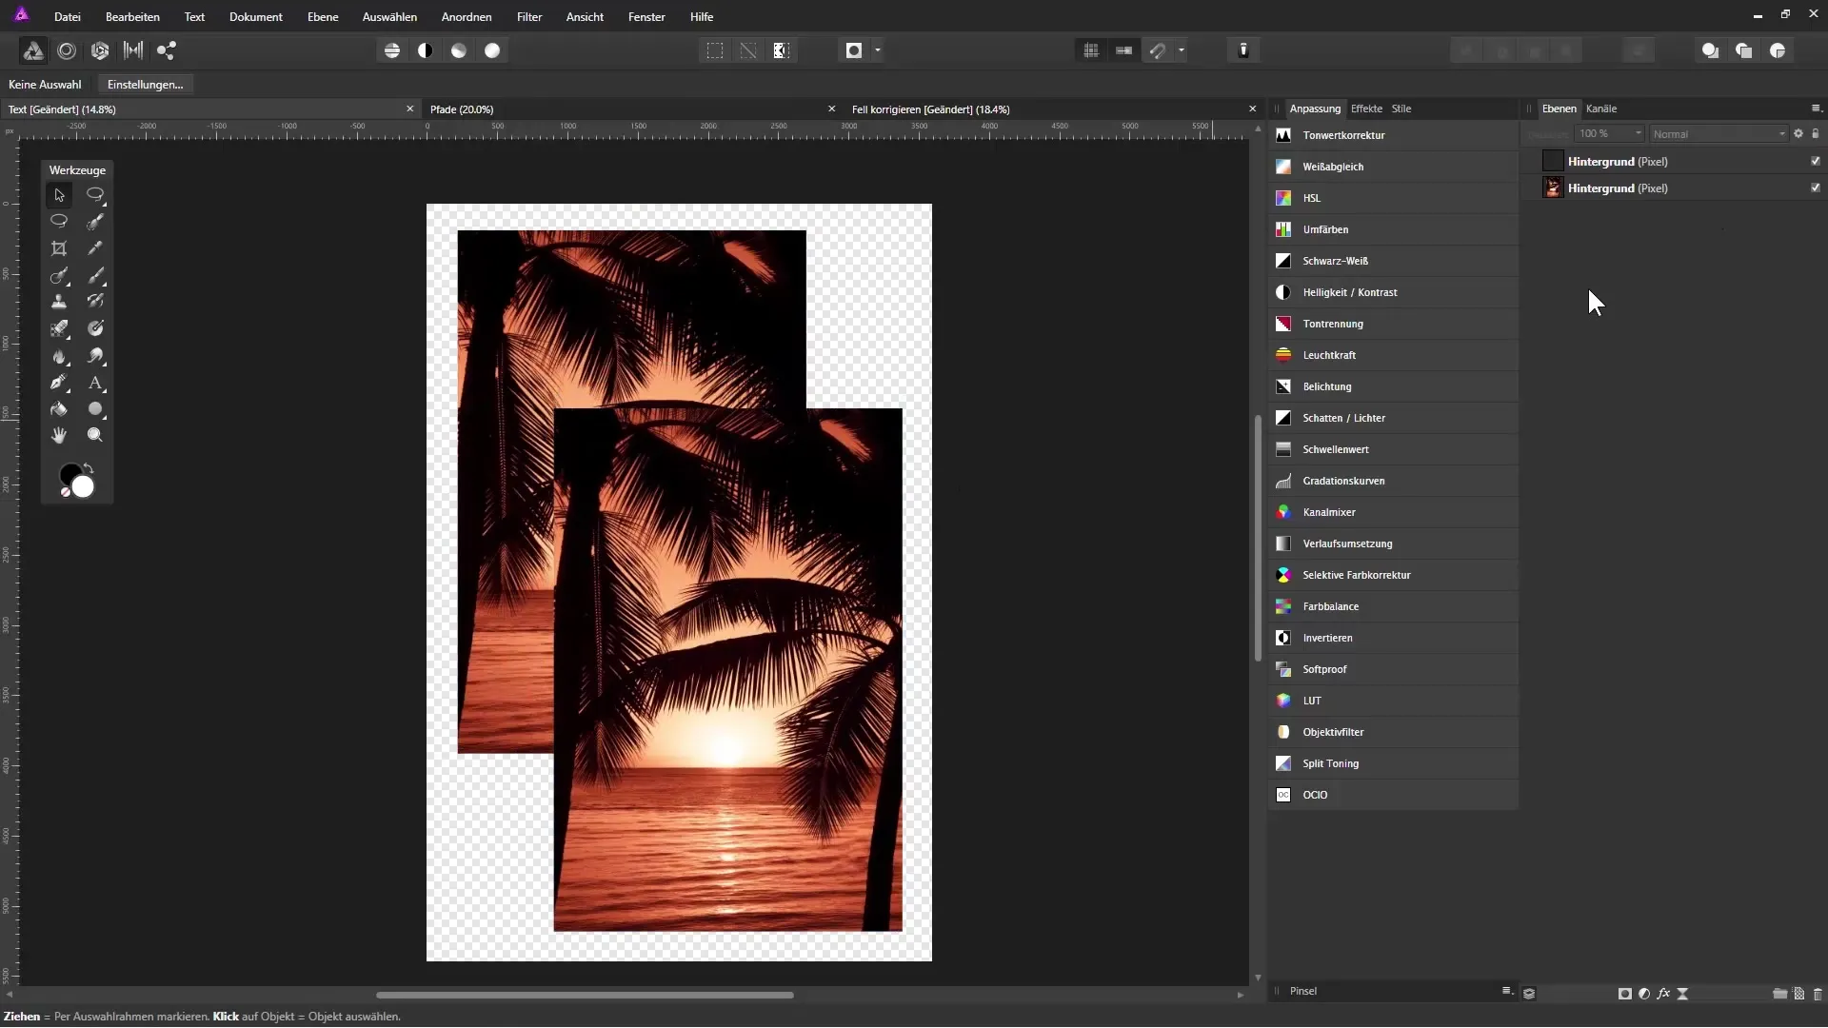Switch to the Liquify Persona
Image resolution: width=1828 pixels, height=1028 pixels.
tap(67, 50)
